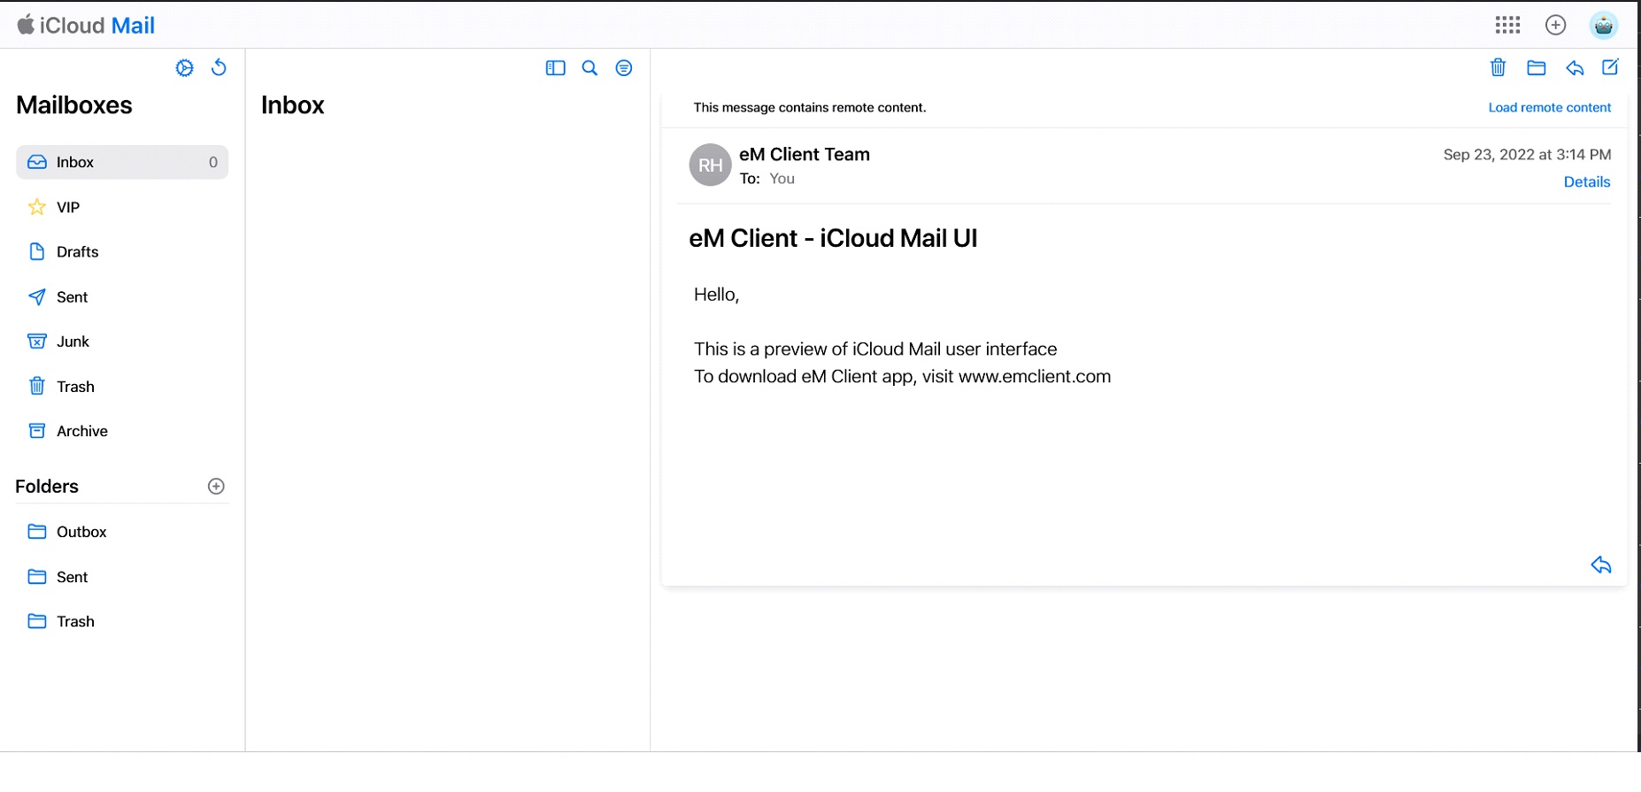Toggle the sidebar layout icon

(555, 68)
